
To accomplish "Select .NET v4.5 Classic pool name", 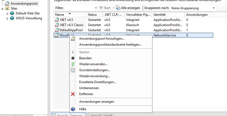I will click(72, 25).
